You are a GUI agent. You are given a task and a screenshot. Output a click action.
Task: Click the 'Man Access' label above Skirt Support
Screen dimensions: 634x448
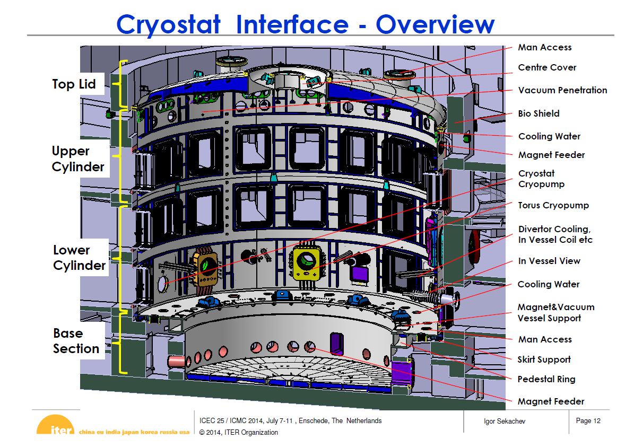[x=545, y=339]
